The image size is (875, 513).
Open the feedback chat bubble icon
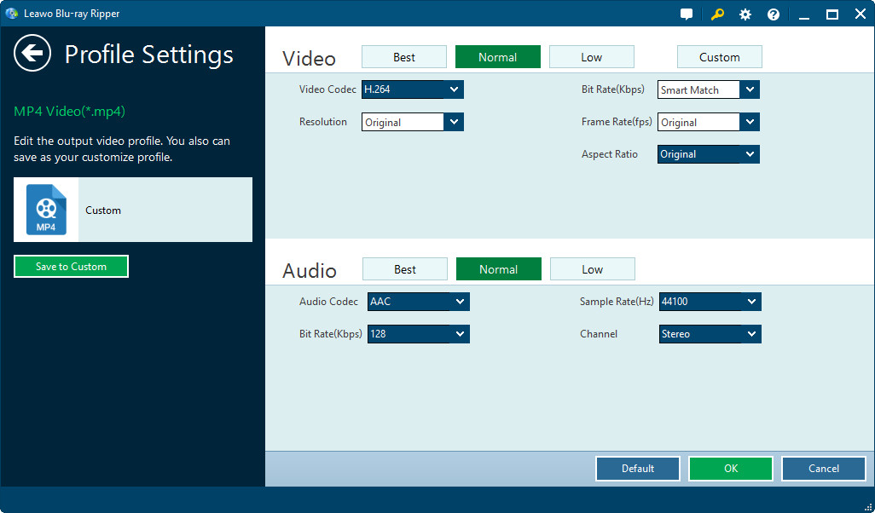coord(687,14)
